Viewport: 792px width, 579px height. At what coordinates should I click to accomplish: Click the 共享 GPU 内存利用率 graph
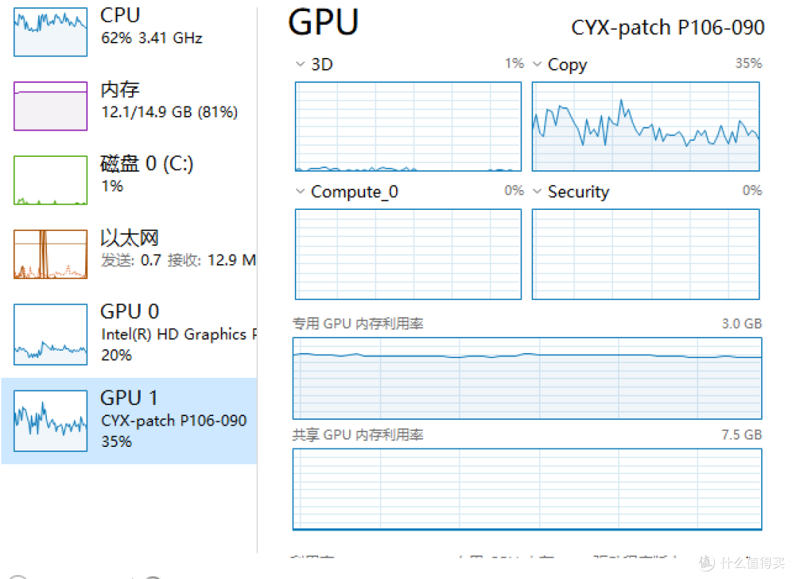click(527, 489)
